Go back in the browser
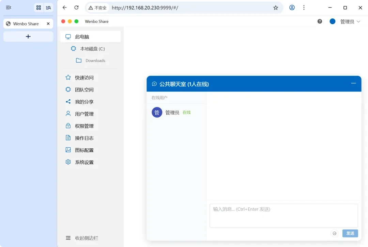Viewport: 368px width, 247px height. click(x=64, y=7)
